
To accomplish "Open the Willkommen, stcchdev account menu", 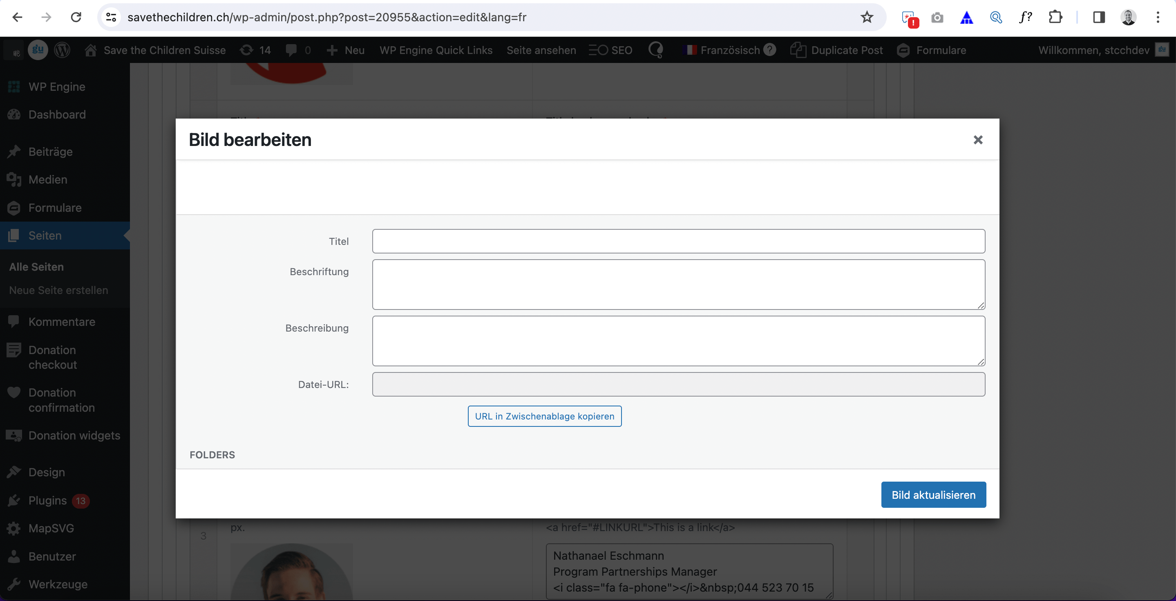I will click(x=1103, y=50).
